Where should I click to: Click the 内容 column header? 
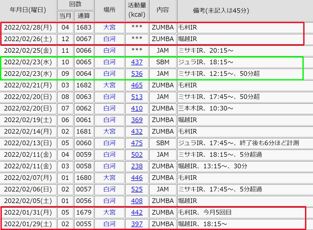click(x=163, y=10)
